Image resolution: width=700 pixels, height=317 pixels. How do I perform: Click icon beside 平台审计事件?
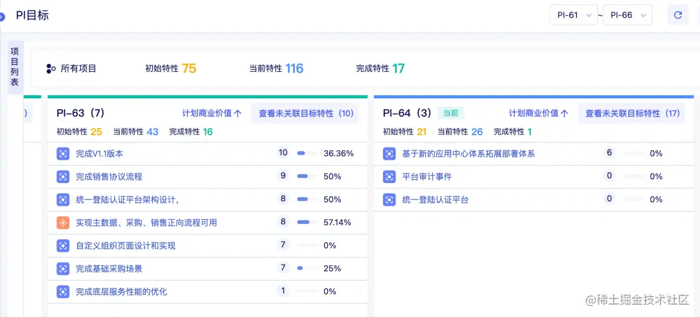390,177
